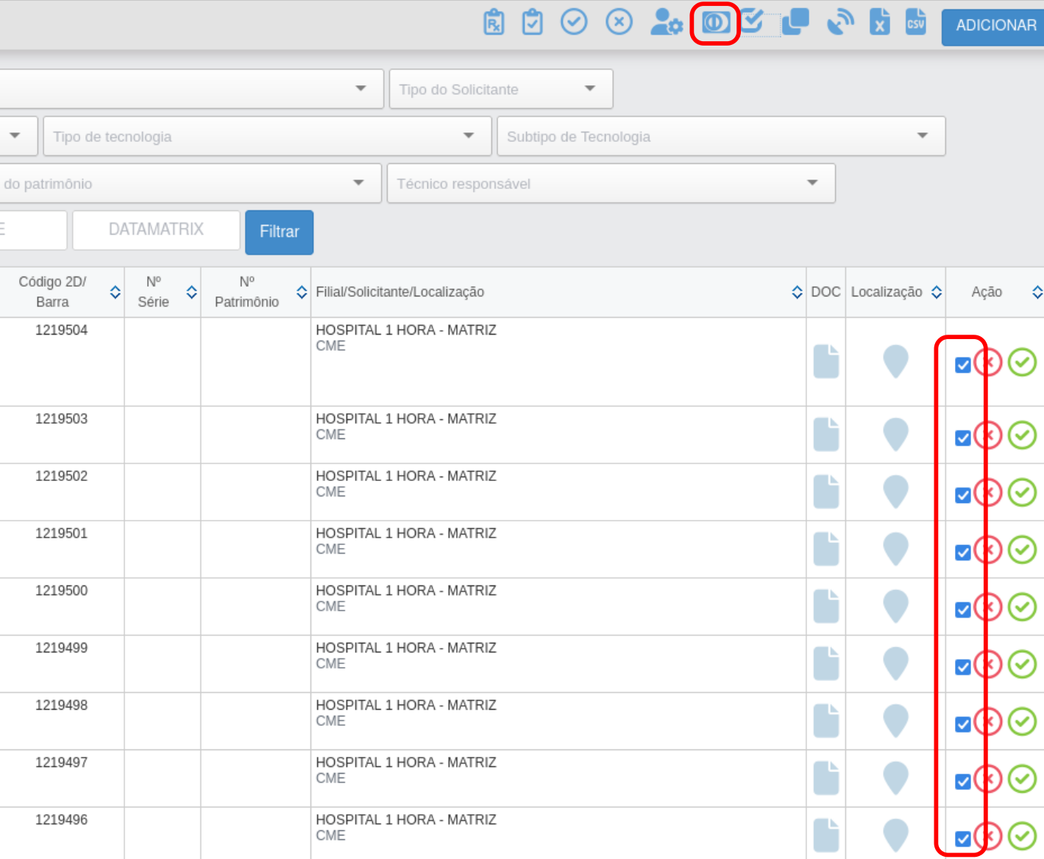Click HOSPITAL 1 HORA - MATRIZ in row 1219502
The height and width of the screenshot is (859, 1044).
pos(406,477)
